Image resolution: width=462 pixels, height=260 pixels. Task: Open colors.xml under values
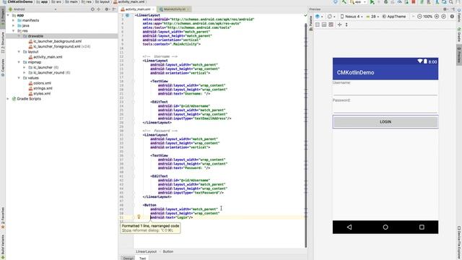42,83
